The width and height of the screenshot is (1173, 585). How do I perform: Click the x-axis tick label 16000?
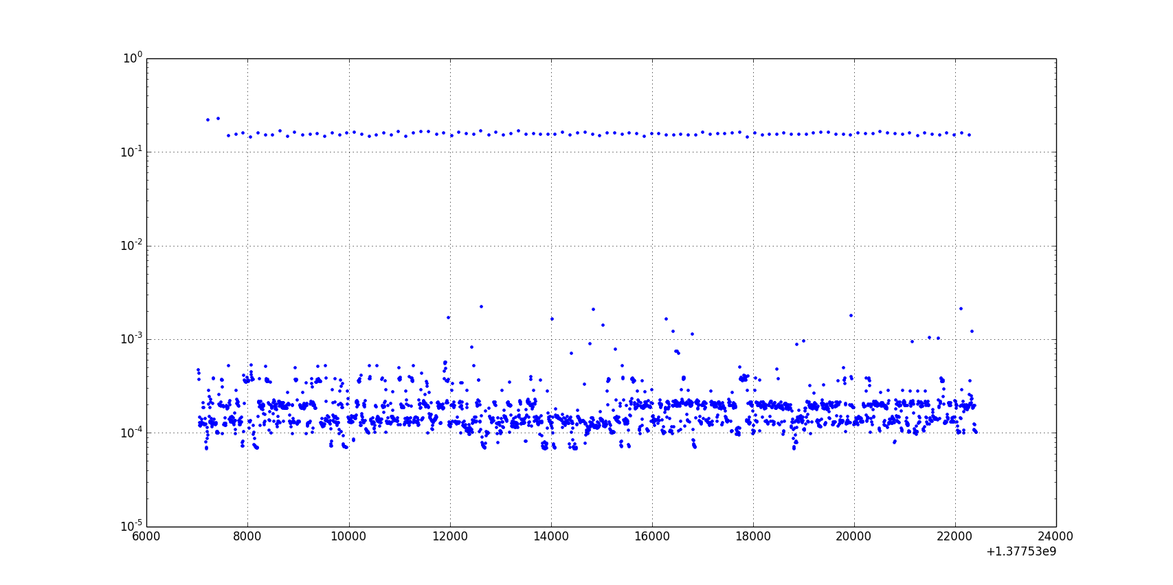651,537
